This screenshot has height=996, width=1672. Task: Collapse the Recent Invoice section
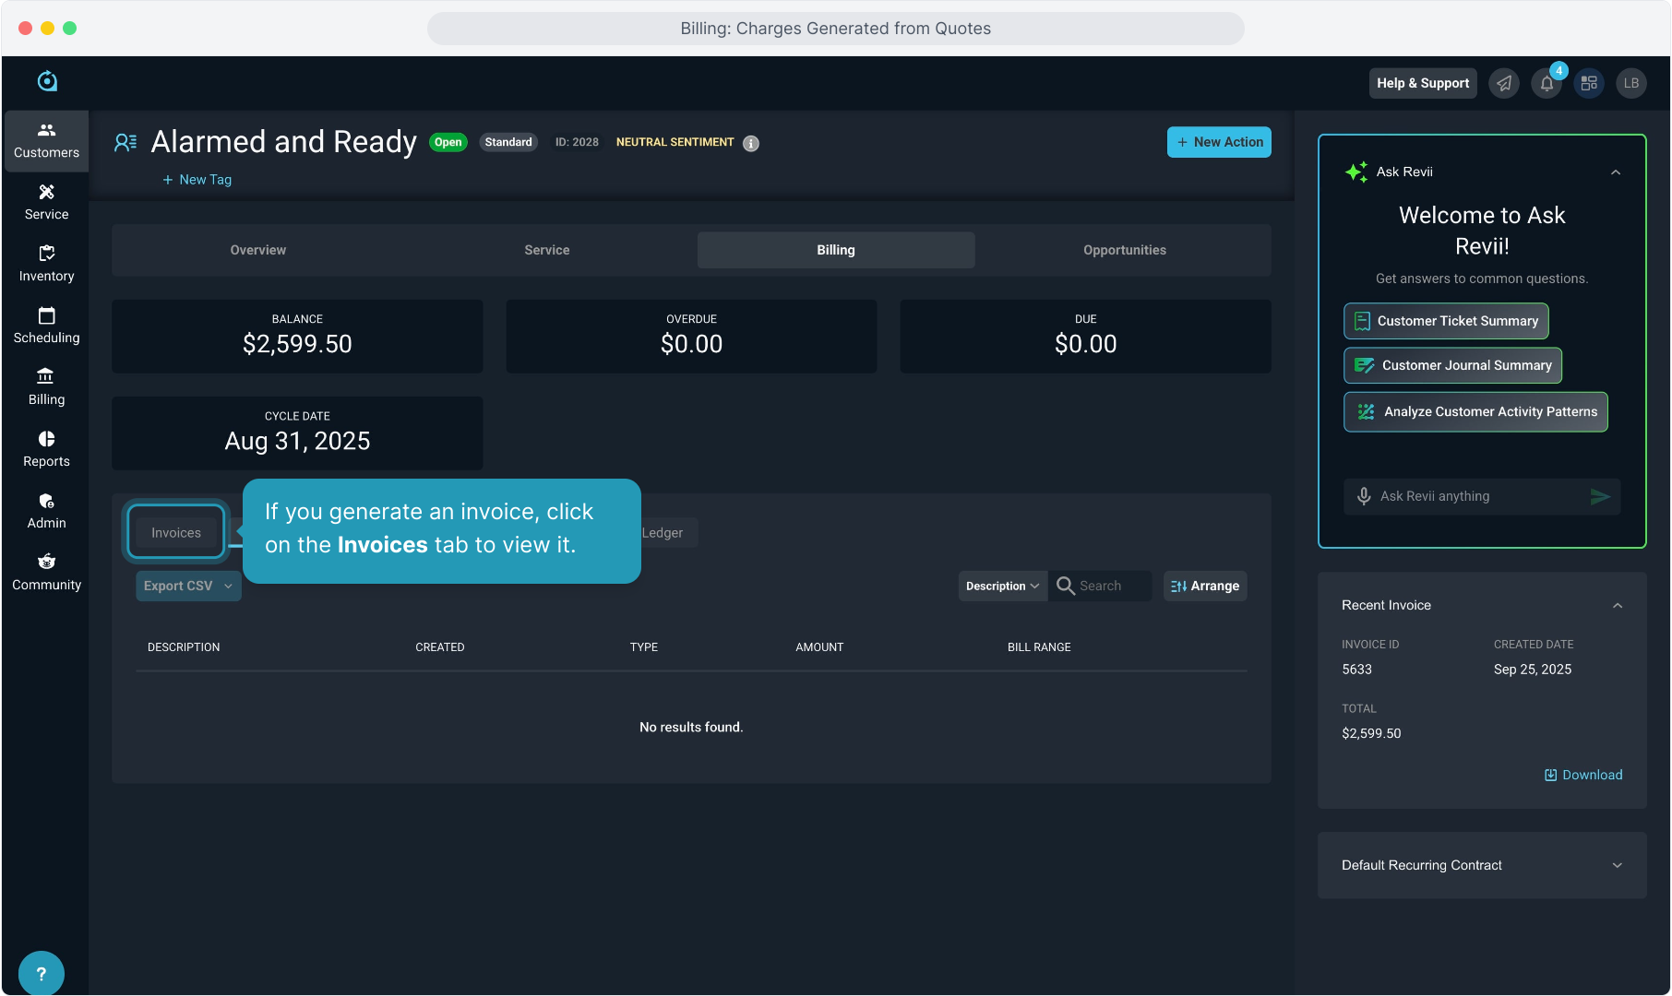1617,606
